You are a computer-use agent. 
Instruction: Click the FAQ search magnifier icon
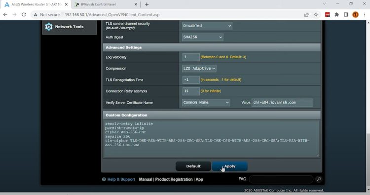pyautogui.click(x=319, y=179)
